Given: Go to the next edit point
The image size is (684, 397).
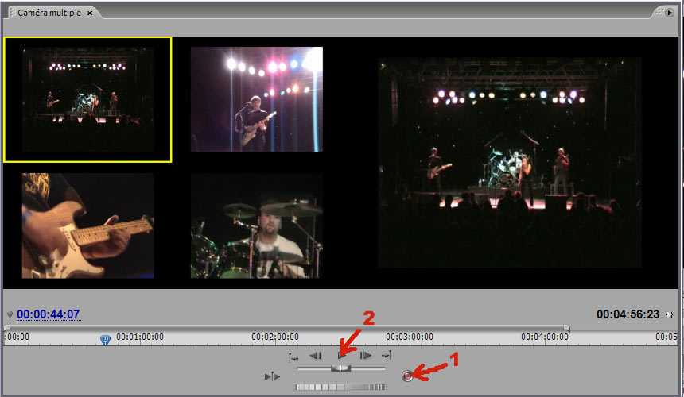Looking at the screenshot, I should (387, 356).
